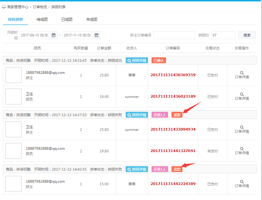The height and width of the screenshot is (200, 262).
Task: Click 退款 for the 14:42:35 group
Action: (x=177, y=169)
